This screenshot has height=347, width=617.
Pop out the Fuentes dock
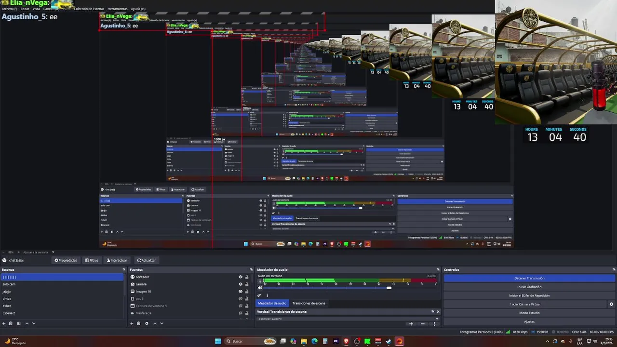point(251,270)
